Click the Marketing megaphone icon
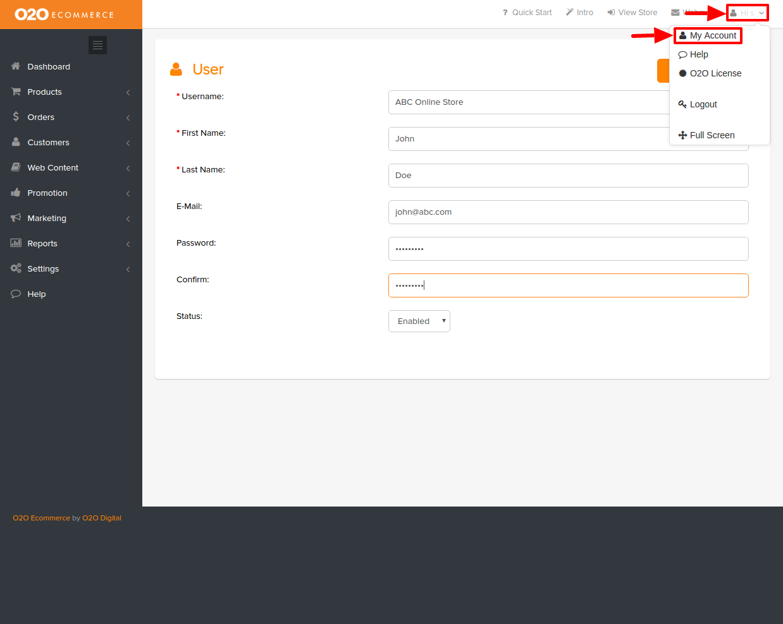Viewport: 783px width, 624px height. [x=16, y=218]
